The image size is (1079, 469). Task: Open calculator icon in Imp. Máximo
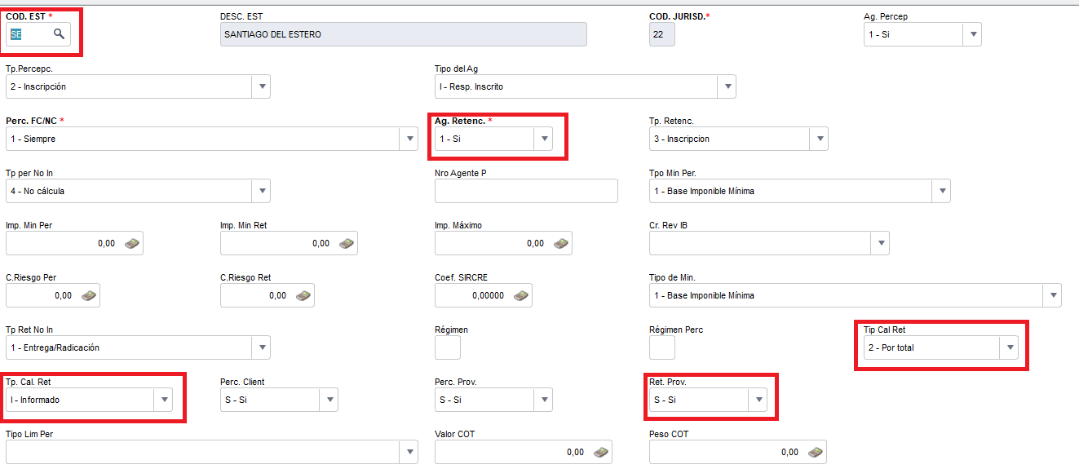561,243
